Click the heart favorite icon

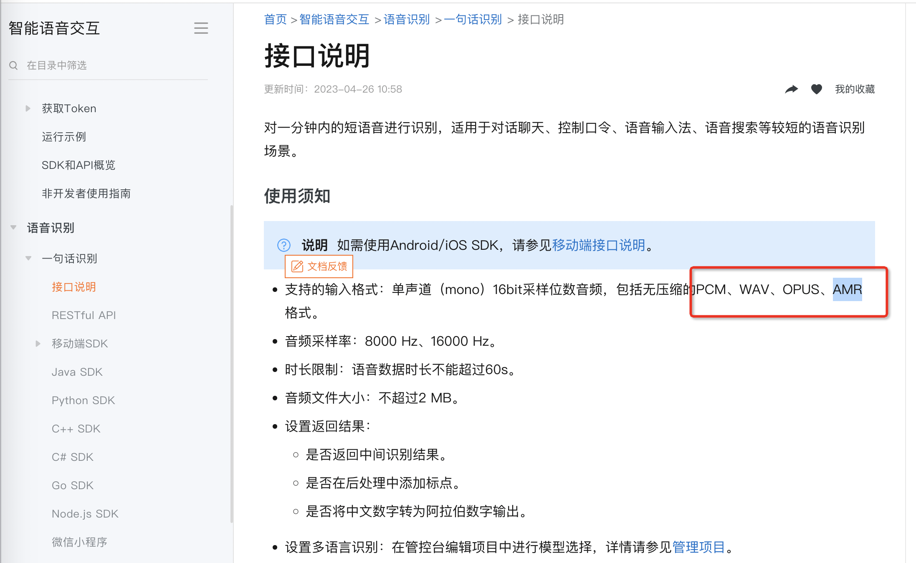816,89
